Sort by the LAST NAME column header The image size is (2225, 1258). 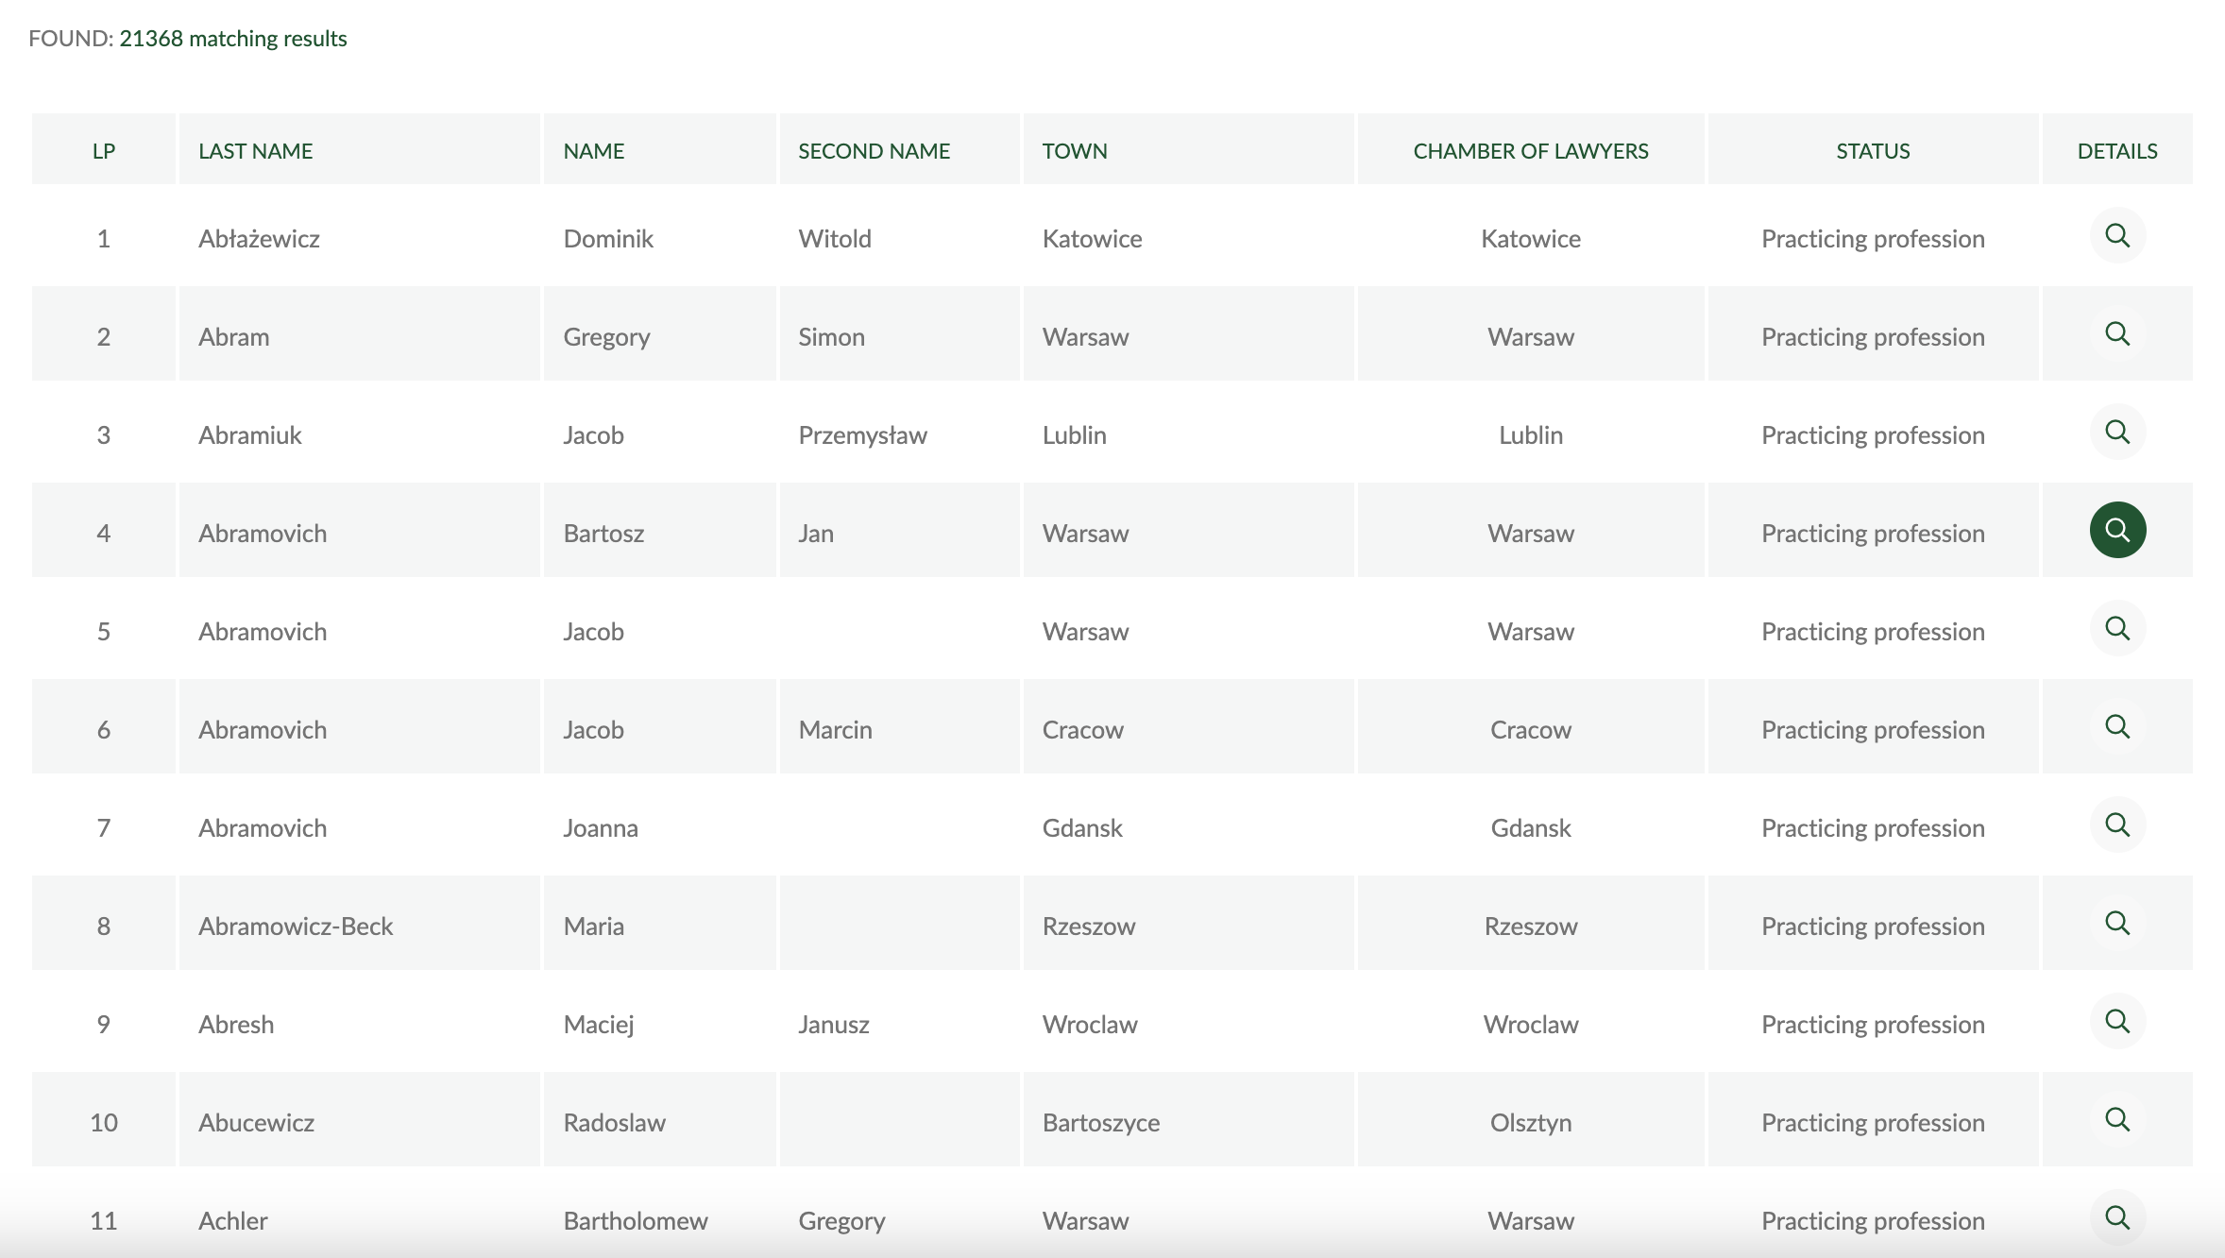255,151
